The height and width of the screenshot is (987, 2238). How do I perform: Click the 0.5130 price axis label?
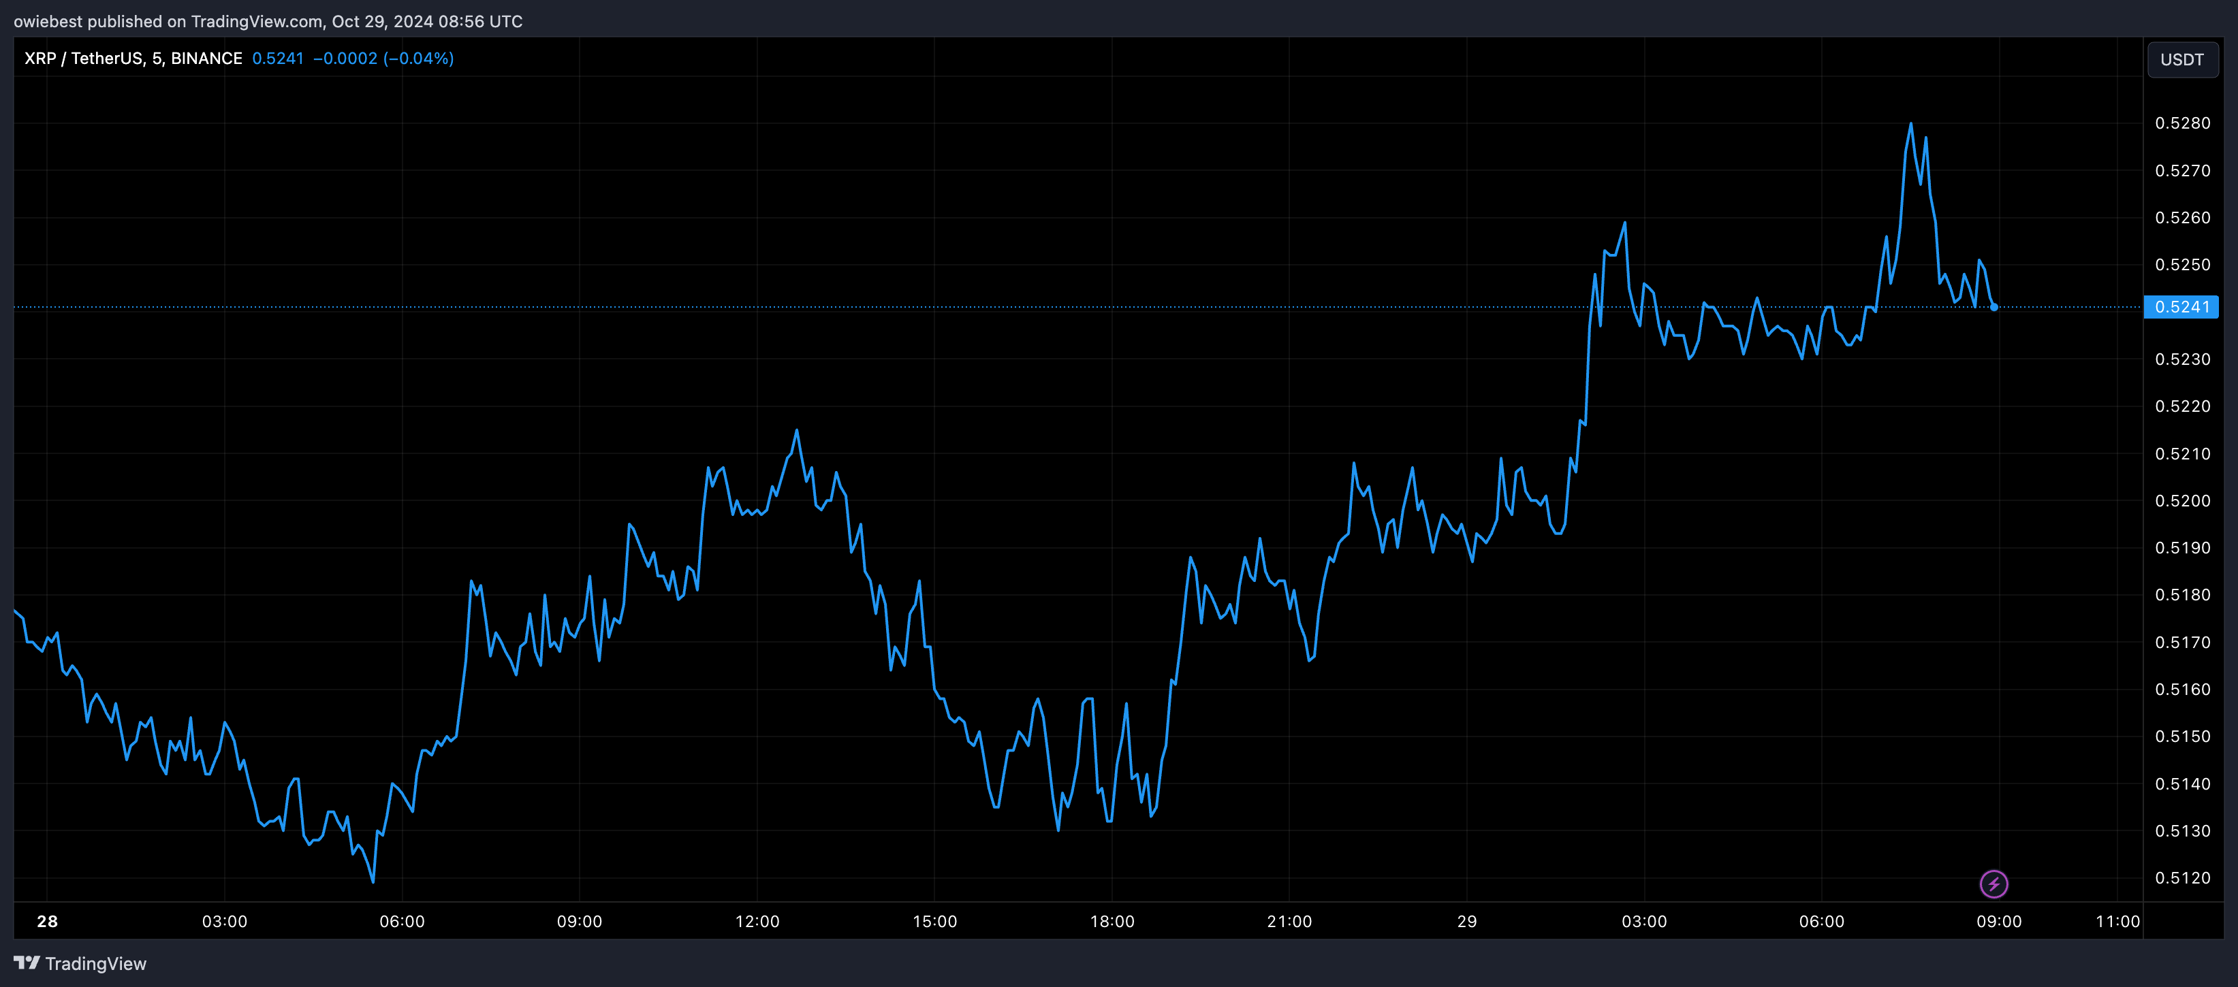coord(2182,830)
